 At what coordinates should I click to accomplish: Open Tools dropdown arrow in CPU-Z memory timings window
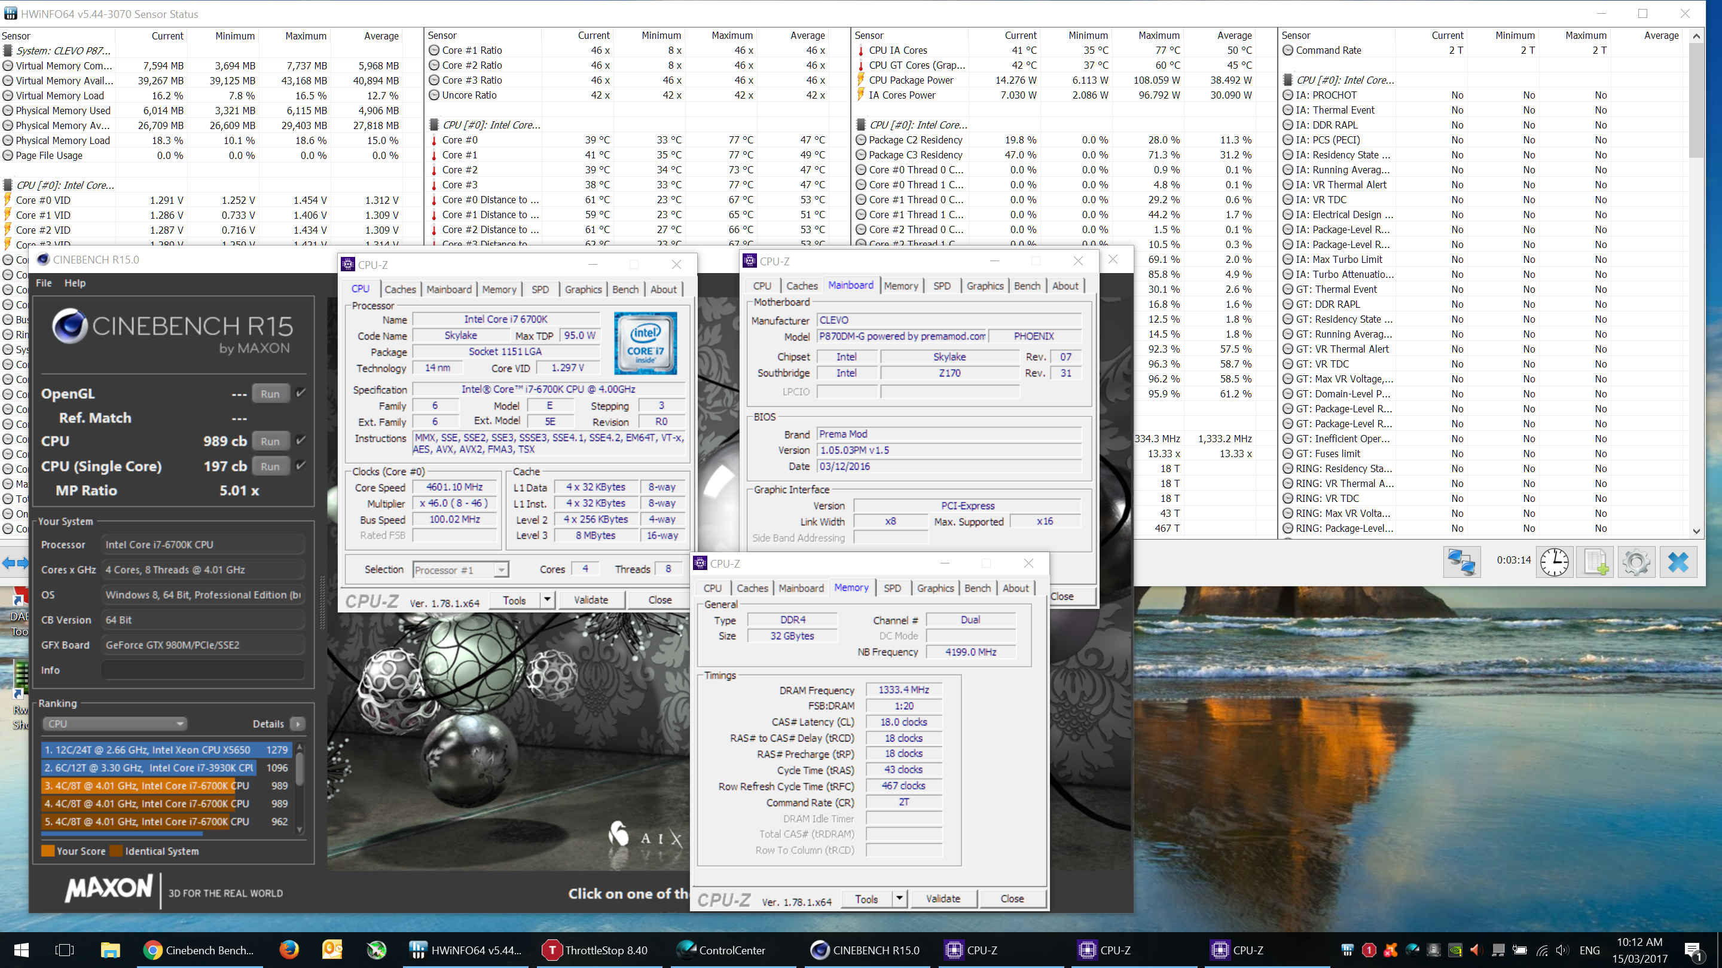[900, 899]
